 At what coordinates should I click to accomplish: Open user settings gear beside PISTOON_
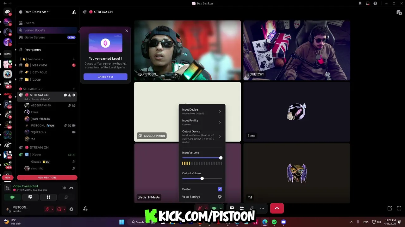71,209
